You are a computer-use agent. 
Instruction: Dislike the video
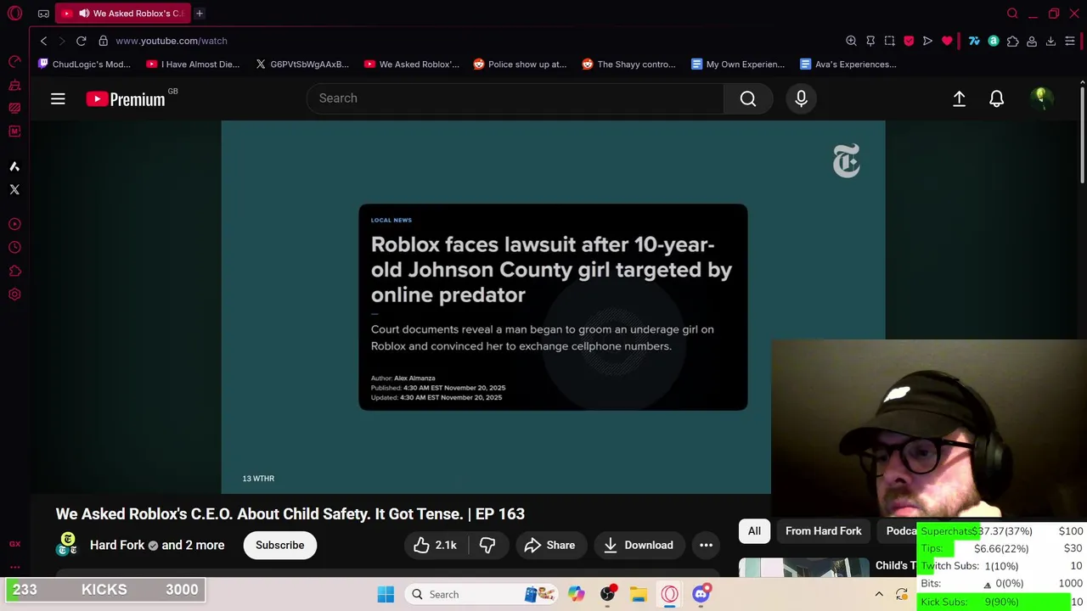coord(487,546)
